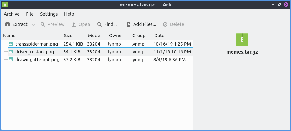291x131 pixels.
Task: Sort entries by the Date column header
Action: pyautogui.click(x=172, y=36)
